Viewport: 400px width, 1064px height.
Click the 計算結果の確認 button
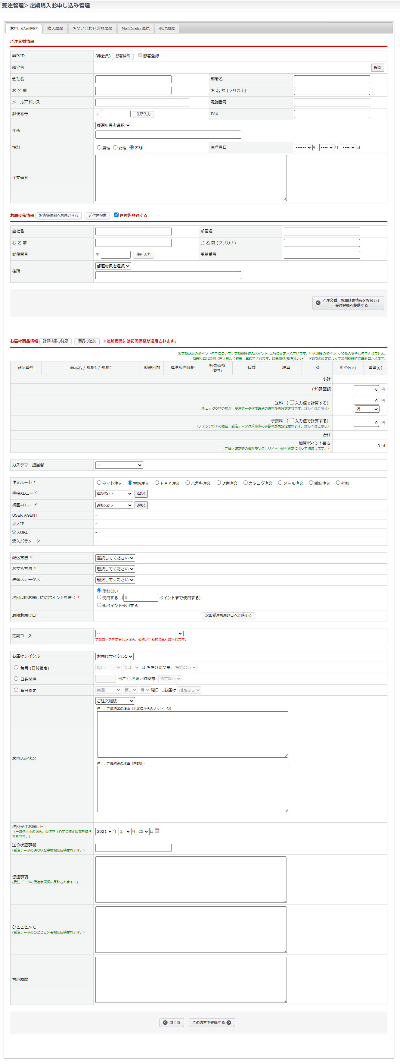pos(55,341)
